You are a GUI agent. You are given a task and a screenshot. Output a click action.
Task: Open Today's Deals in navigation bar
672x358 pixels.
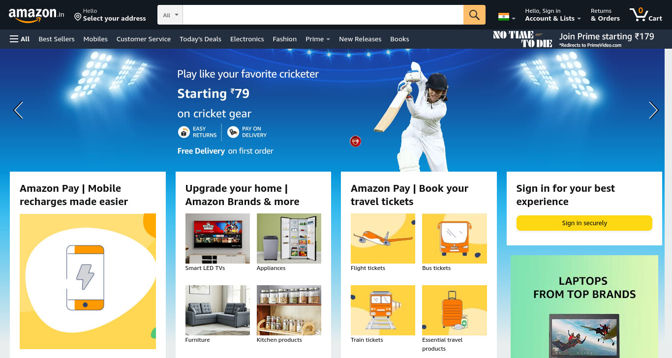coord(200,39)
